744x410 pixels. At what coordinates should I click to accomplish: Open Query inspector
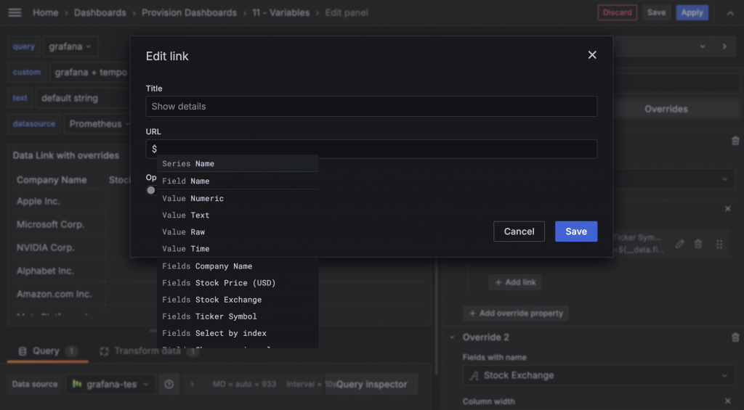(x=371, y=385)
